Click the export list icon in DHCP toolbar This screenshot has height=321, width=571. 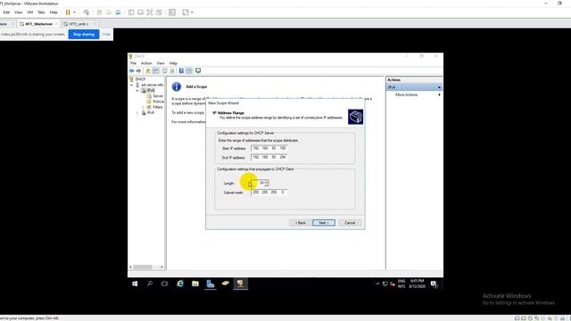164,70
